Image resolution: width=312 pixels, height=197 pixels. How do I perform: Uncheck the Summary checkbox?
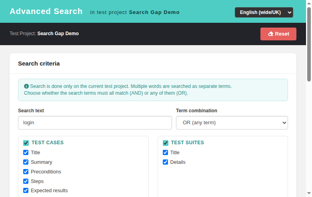click(x=26, y=162)
